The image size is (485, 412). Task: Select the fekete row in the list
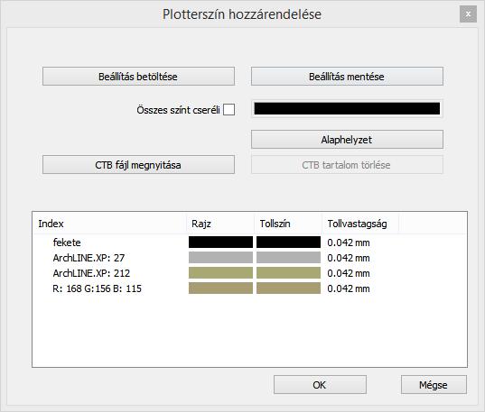click(249, 243)
